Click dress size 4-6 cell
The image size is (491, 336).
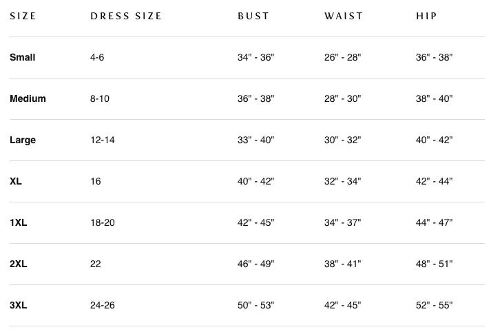97,57
